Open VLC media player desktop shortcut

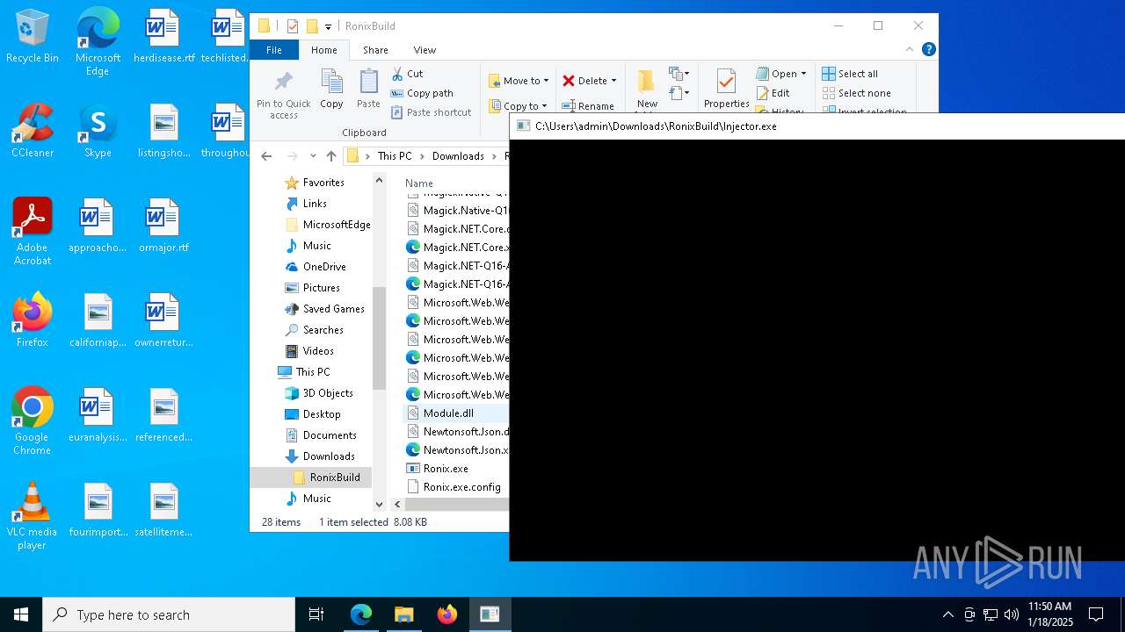tap(33, 516)
